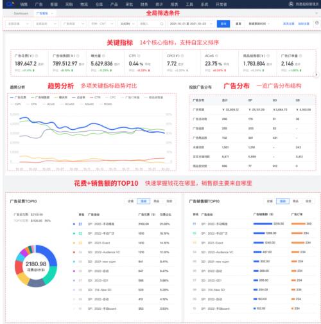
Task: Toggle the 曝光量 series in the trend legend
Action: 61,97
